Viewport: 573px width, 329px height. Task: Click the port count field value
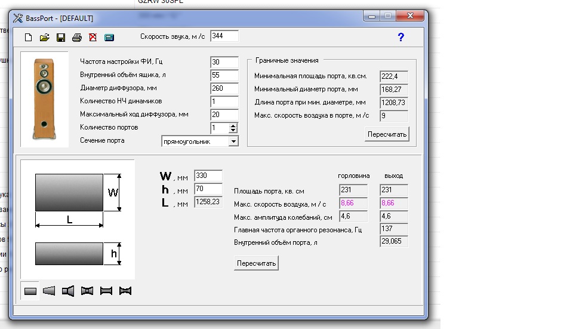[220, 128]
